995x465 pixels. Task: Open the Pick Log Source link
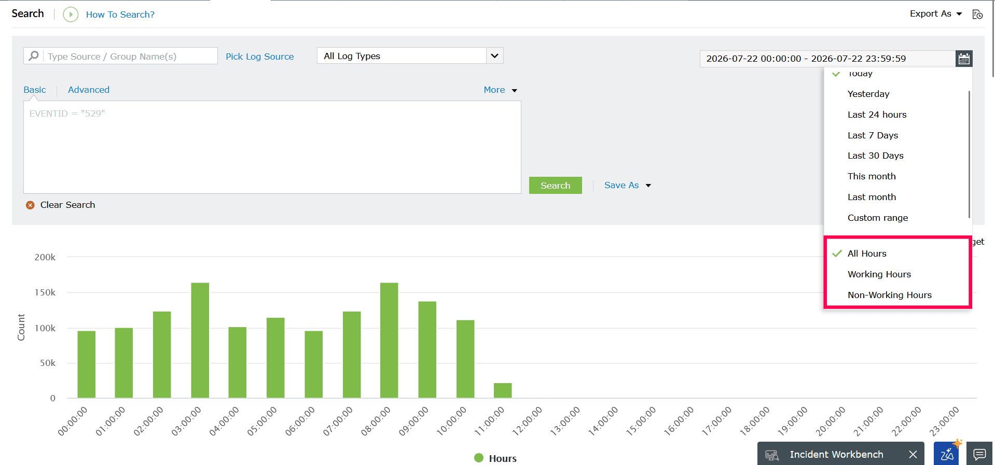(259, 57)
